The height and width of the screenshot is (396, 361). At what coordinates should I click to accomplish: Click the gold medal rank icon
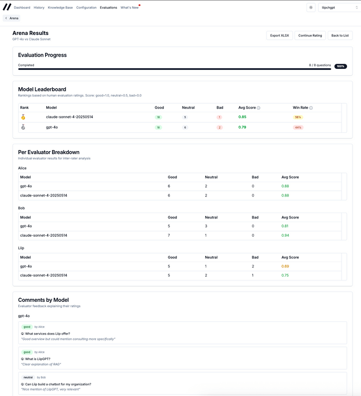coord(23,117)
